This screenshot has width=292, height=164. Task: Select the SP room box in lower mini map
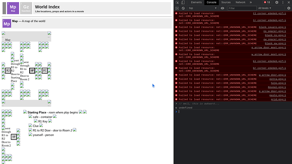[14, 137]
